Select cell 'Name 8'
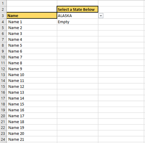The width and height of the screenshot is (145, 143). tap(32, 63)
